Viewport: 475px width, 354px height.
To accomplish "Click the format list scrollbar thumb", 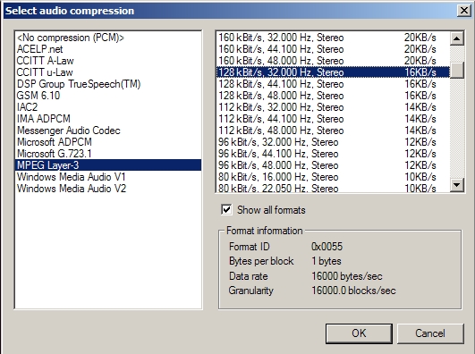I will [457, 71].
